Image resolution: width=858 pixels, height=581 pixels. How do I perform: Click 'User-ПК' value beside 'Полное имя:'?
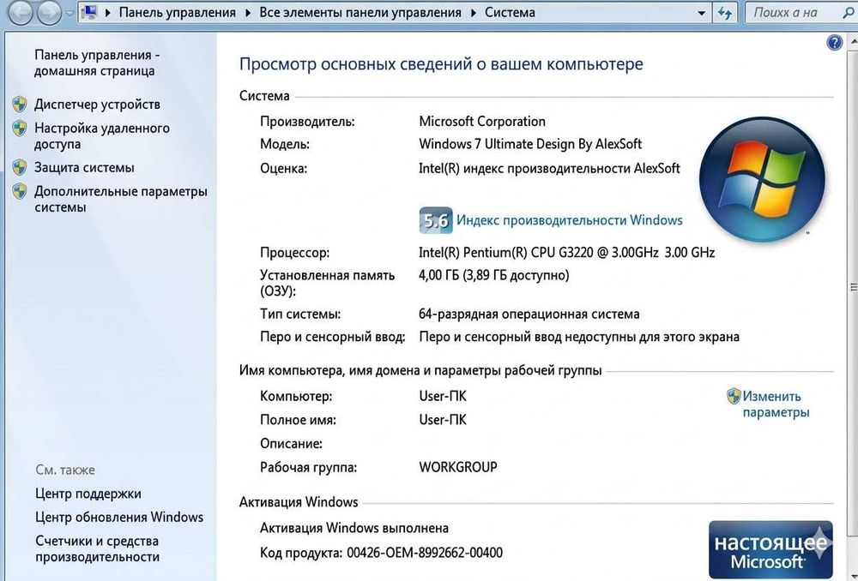tap(443, 420)
